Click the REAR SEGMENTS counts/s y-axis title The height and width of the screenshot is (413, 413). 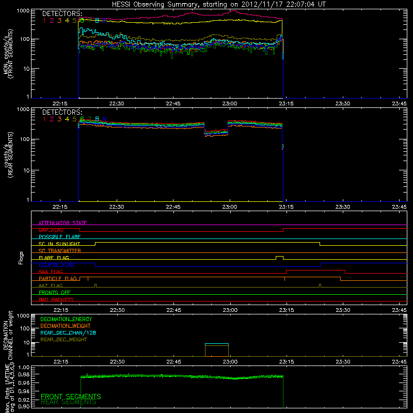[8, 155]
